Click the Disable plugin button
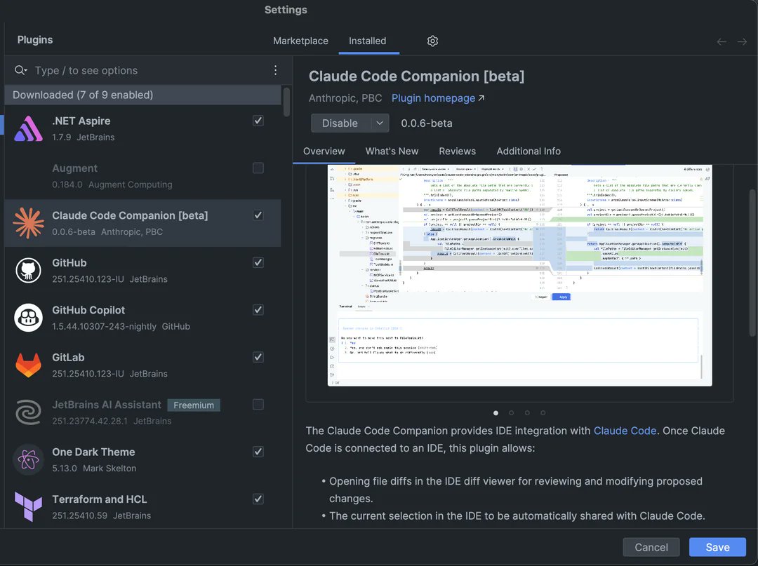This screenshot has height=566, width=758. [340, 123]
